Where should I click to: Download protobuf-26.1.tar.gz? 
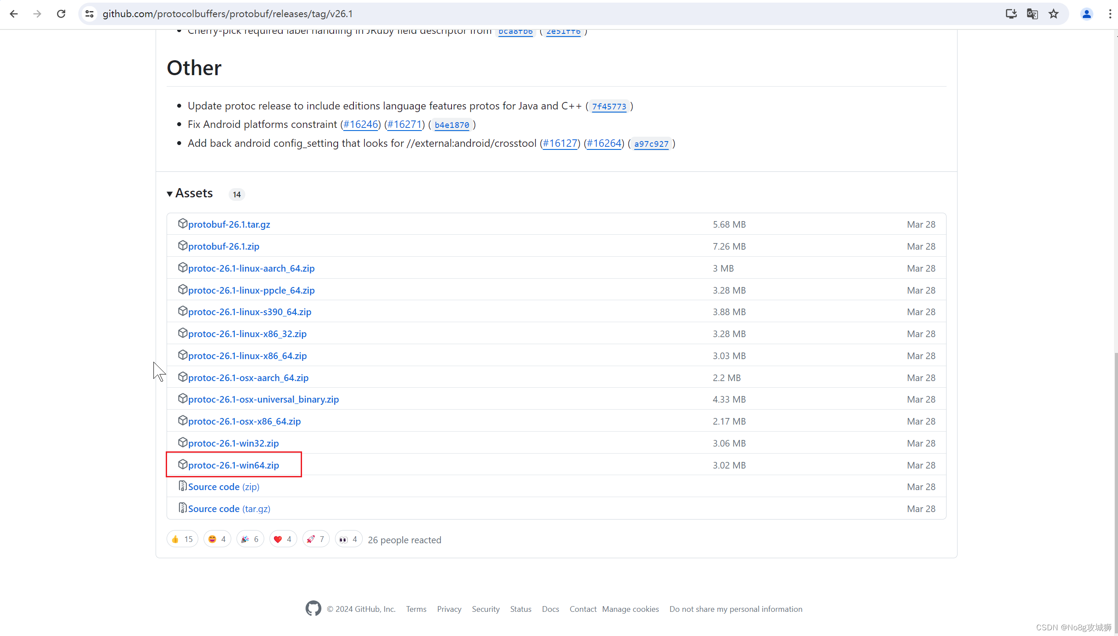[x=229, y=225]
